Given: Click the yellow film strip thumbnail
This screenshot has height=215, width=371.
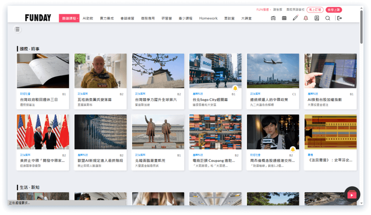Looking at the screenshot, I should click(331, 132).
